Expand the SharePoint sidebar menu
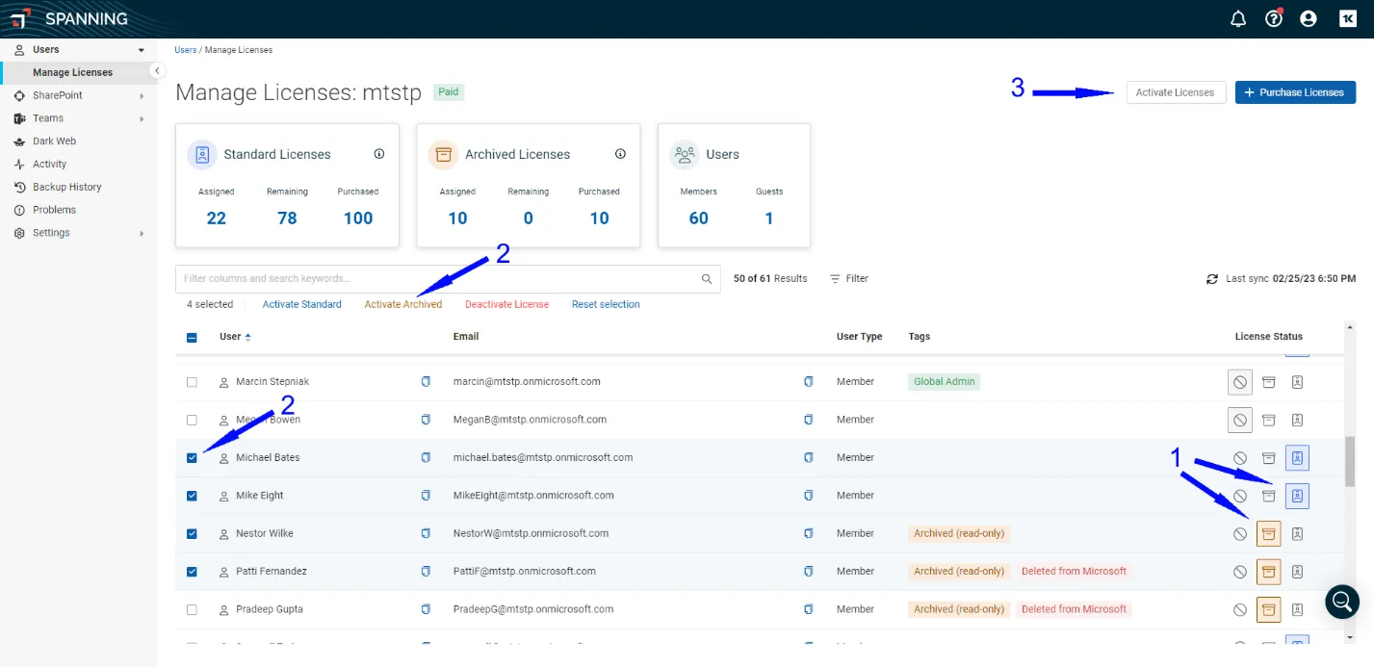This screenshot has height=667, width=1374. [x=142, y=95]
